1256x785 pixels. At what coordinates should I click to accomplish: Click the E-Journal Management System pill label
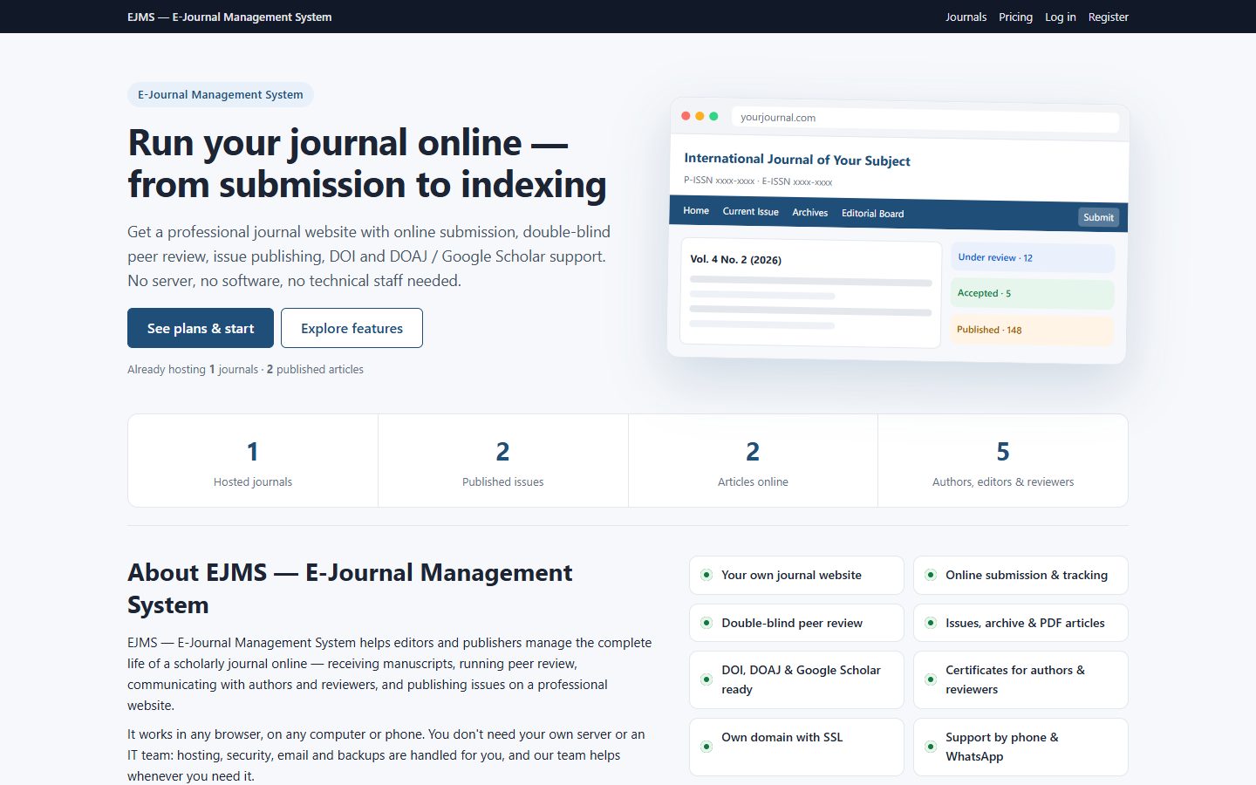(221, 94)
